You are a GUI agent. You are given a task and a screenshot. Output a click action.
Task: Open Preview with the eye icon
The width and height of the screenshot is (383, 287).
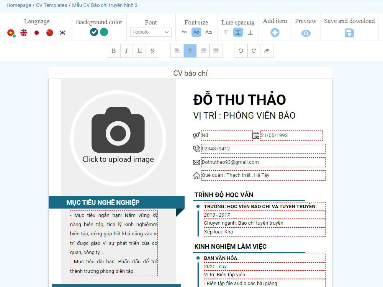click(x=306, y=33)
